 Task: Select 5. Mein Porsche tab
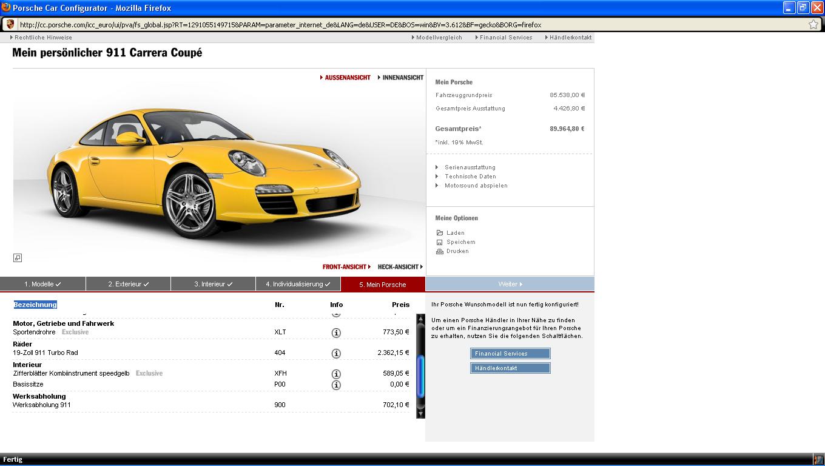[383, 284]
